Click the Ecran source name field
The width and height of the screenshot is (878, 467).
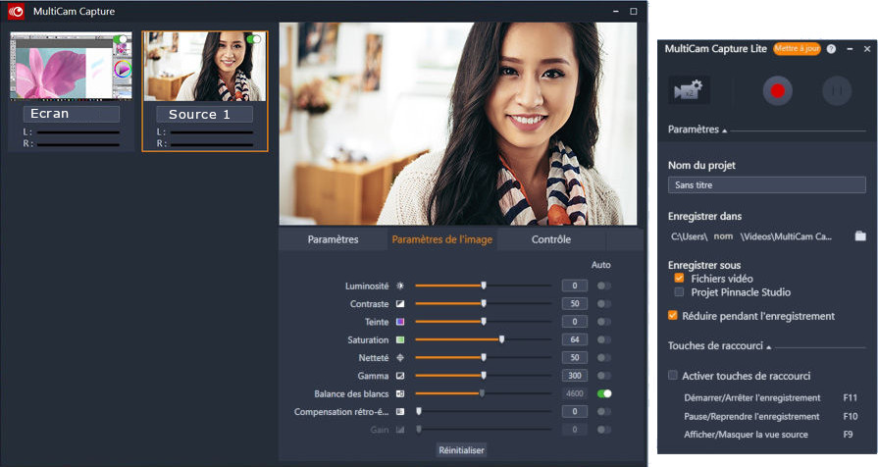[x=71, y=114]
